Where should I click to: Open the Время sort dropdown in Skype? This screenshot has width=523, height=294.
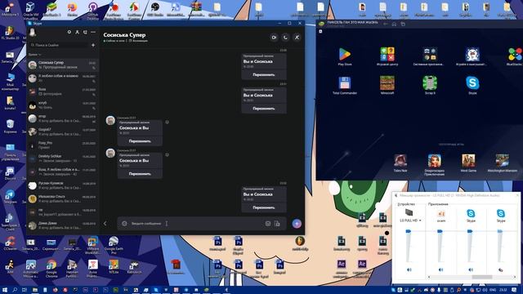pyautogui.click(x=34, y=55)
